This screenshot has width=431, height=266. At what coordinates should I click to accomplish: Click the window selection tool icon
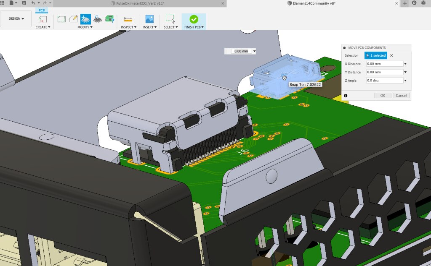(x=170, y=19)
